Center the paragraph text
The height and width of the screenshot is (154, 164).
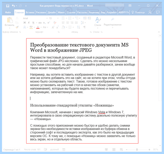(x=68, y=23)
